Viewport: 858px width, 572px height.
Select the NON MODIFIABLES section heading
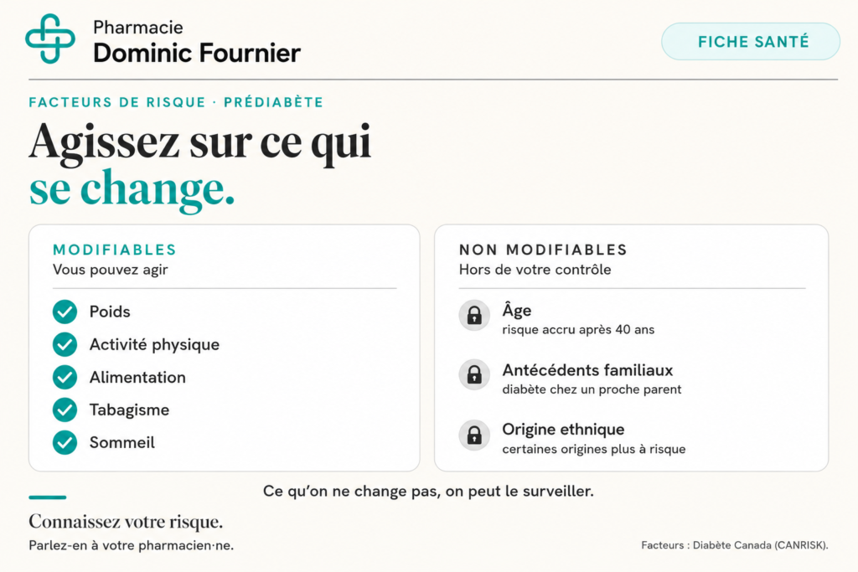543,250
